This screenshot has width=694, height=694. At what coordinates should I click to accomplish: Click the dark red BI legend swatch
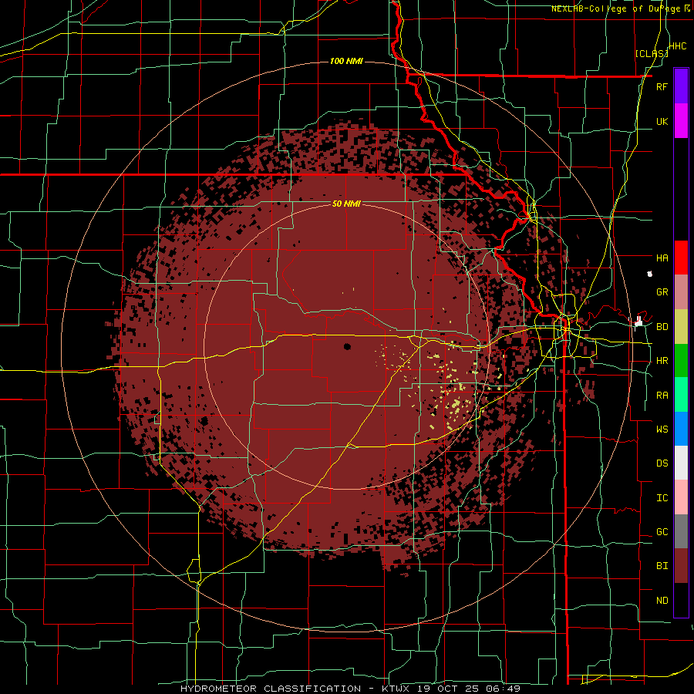click(x=681, y=566)
